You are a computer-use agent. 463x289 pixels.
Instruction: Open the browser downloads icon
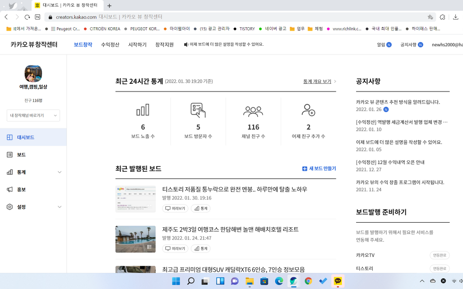pos(456,17)
